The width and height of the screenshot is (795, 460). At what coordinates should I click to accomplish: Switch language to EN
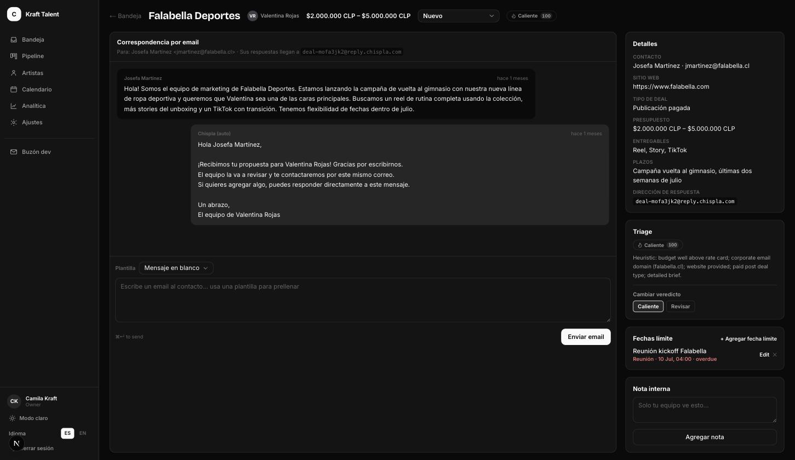coord(83,433)
